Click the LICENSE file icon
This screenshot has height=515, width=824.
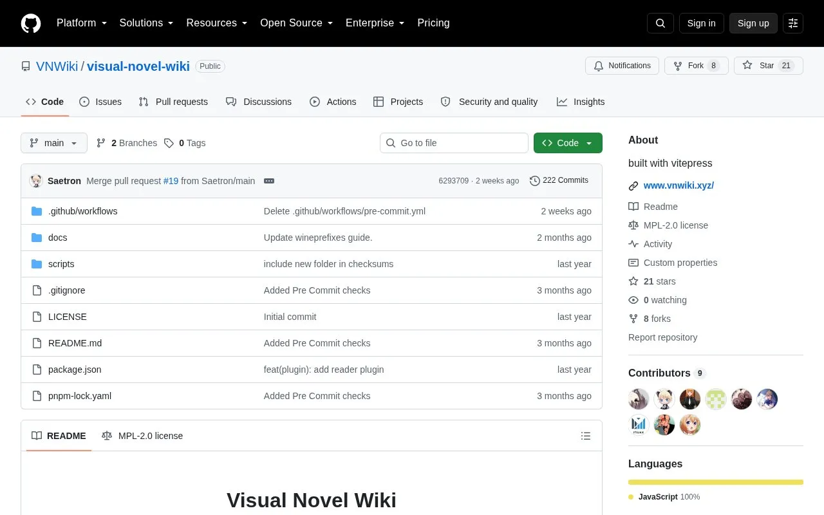coord(37,317)
